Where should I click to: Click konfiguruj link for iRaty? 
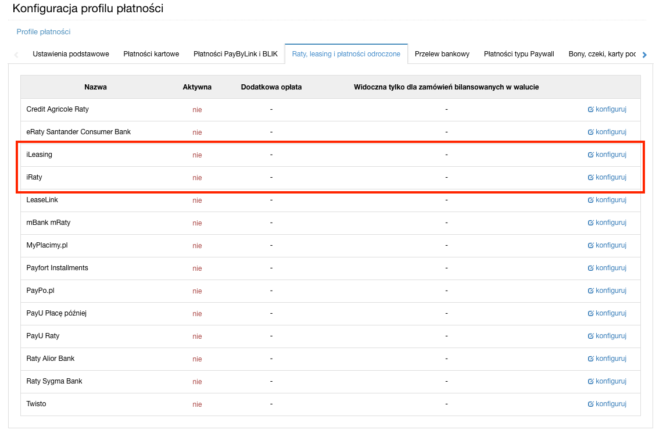pos(610,177)
